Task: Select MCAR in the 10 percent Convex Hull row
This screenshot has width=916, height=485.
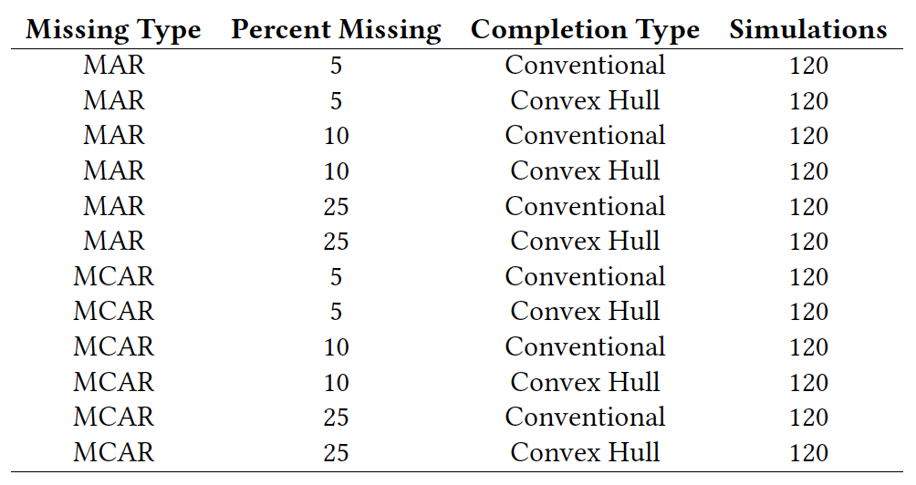Action: pyautogui.click(x=113, y=382)
